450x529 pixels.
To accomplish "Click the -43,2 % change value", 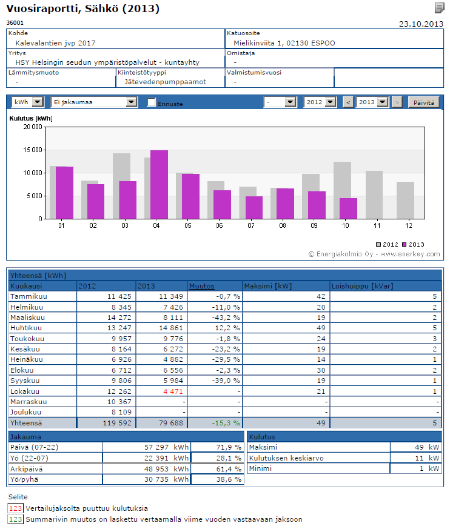I will coord(226,318).
